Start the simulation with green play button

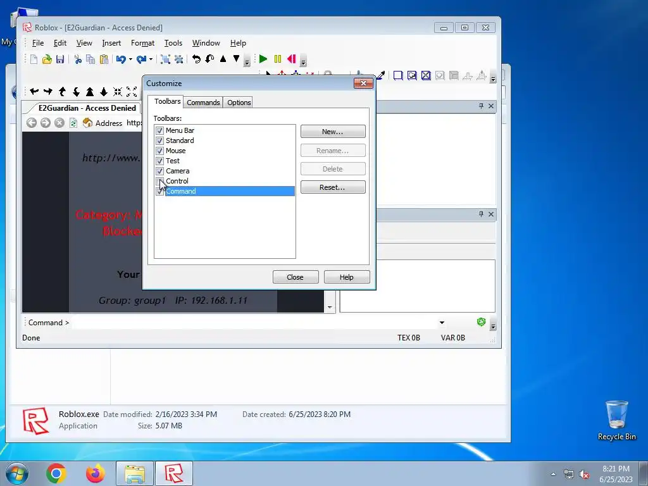point(263,59)
